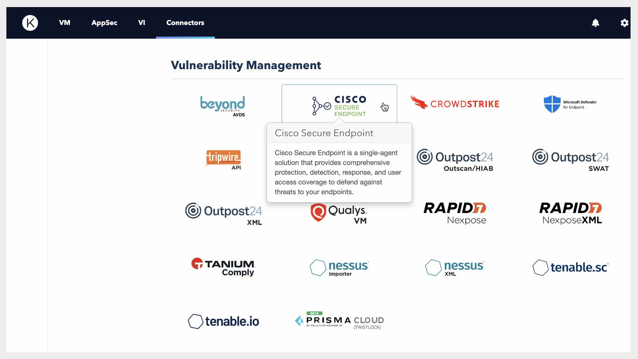Pick the CrowdStrike connector

455,103
